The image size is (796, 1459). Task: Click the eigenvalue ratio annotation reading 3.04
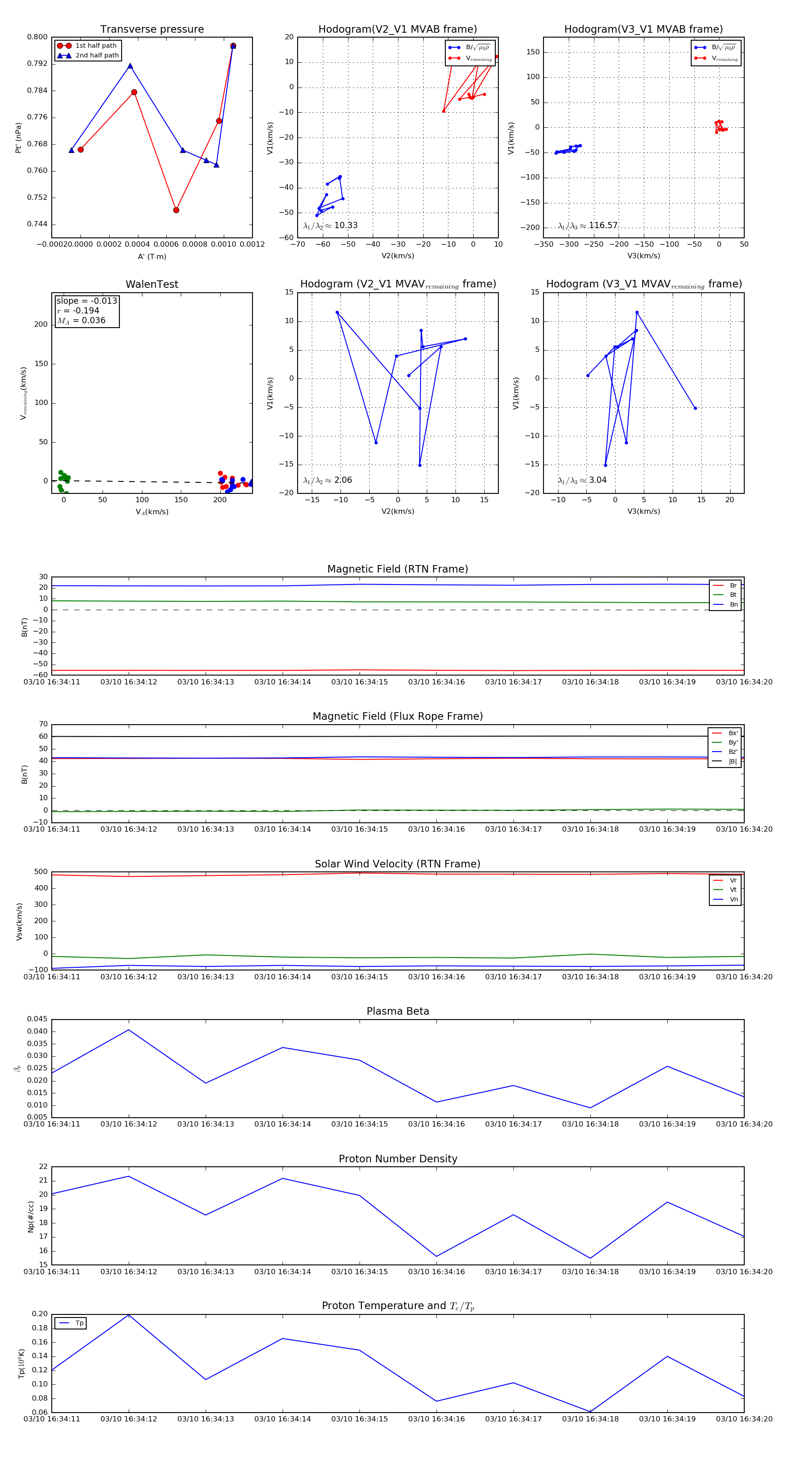[x=582, y=480]
